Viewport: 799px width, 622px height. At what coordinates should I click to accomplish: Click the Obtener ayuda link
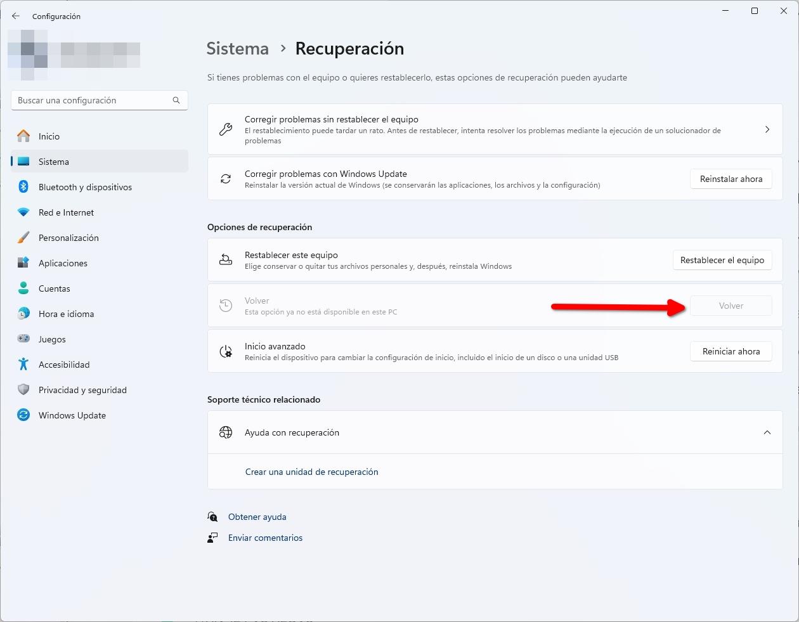[x=257, y=517]
